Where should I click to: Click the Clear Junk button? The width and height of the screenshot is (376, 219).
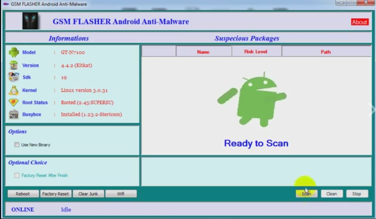(88, 194)
